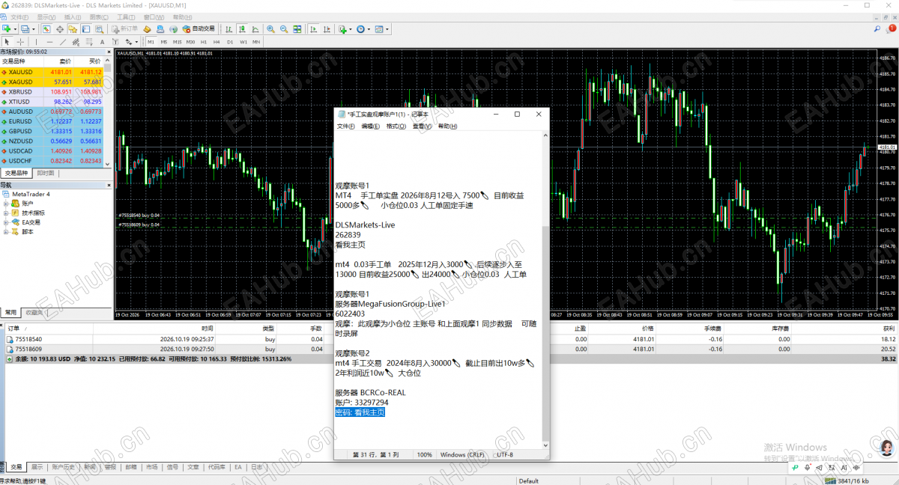Open the chart templates dropdown arrow

(x=388, y=29)
